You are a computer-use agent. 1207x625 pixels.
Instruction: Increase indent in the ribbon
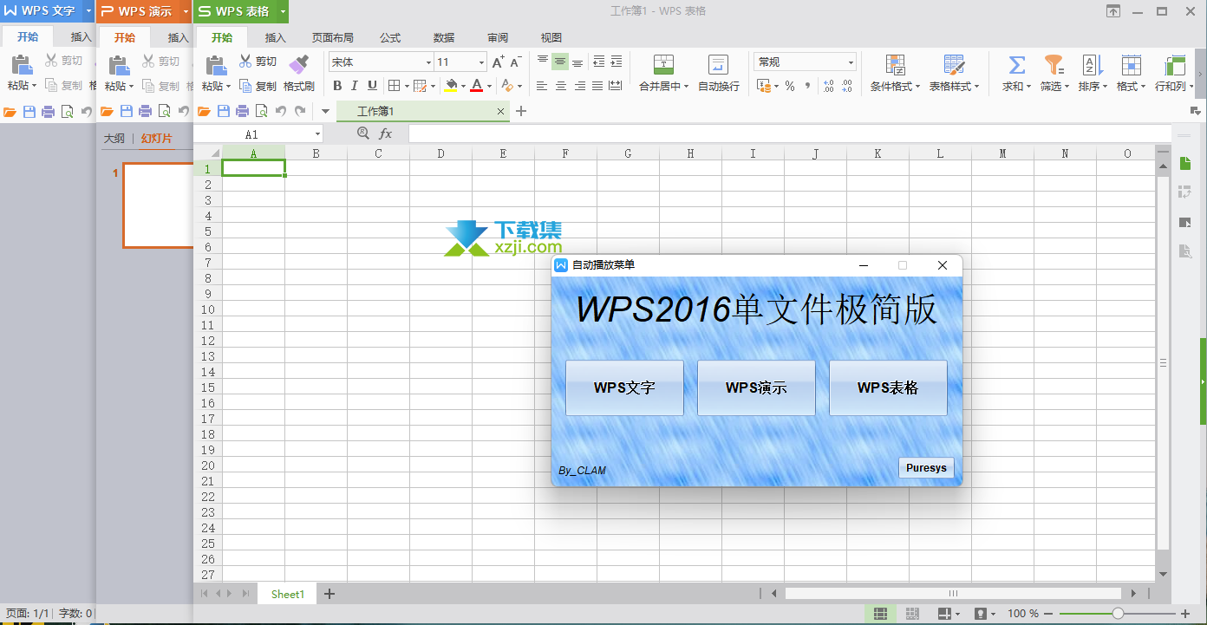pyautogui.click(x=616, y=61)
